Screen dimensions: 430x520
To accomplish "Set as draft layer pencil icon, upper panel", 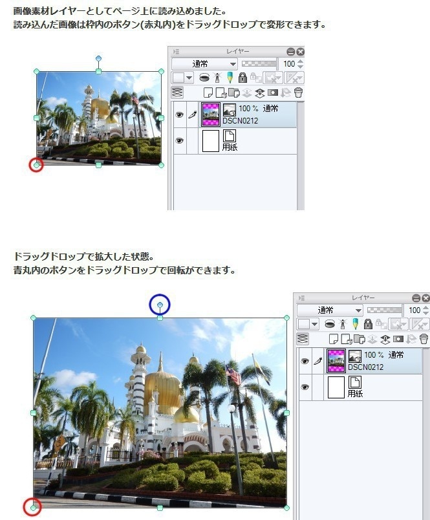I will [230, 78].
